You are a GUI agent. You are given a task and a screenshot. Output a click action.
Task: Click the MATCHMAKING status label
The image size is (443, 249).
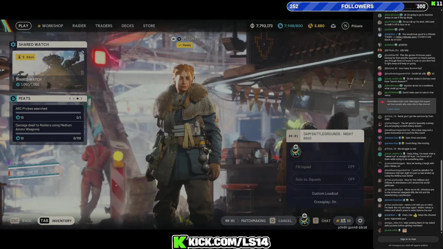click(x=253, y=221)
